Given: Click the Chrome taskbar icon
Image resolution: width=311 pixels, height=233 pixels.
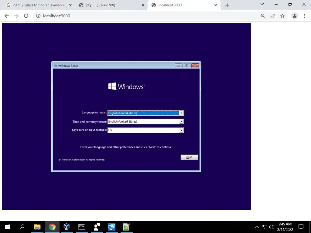Looking at the screenshot, I should [x=52, y=227].
